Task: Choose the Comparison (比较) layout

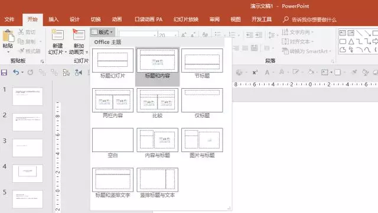Action: click(158, 103)
